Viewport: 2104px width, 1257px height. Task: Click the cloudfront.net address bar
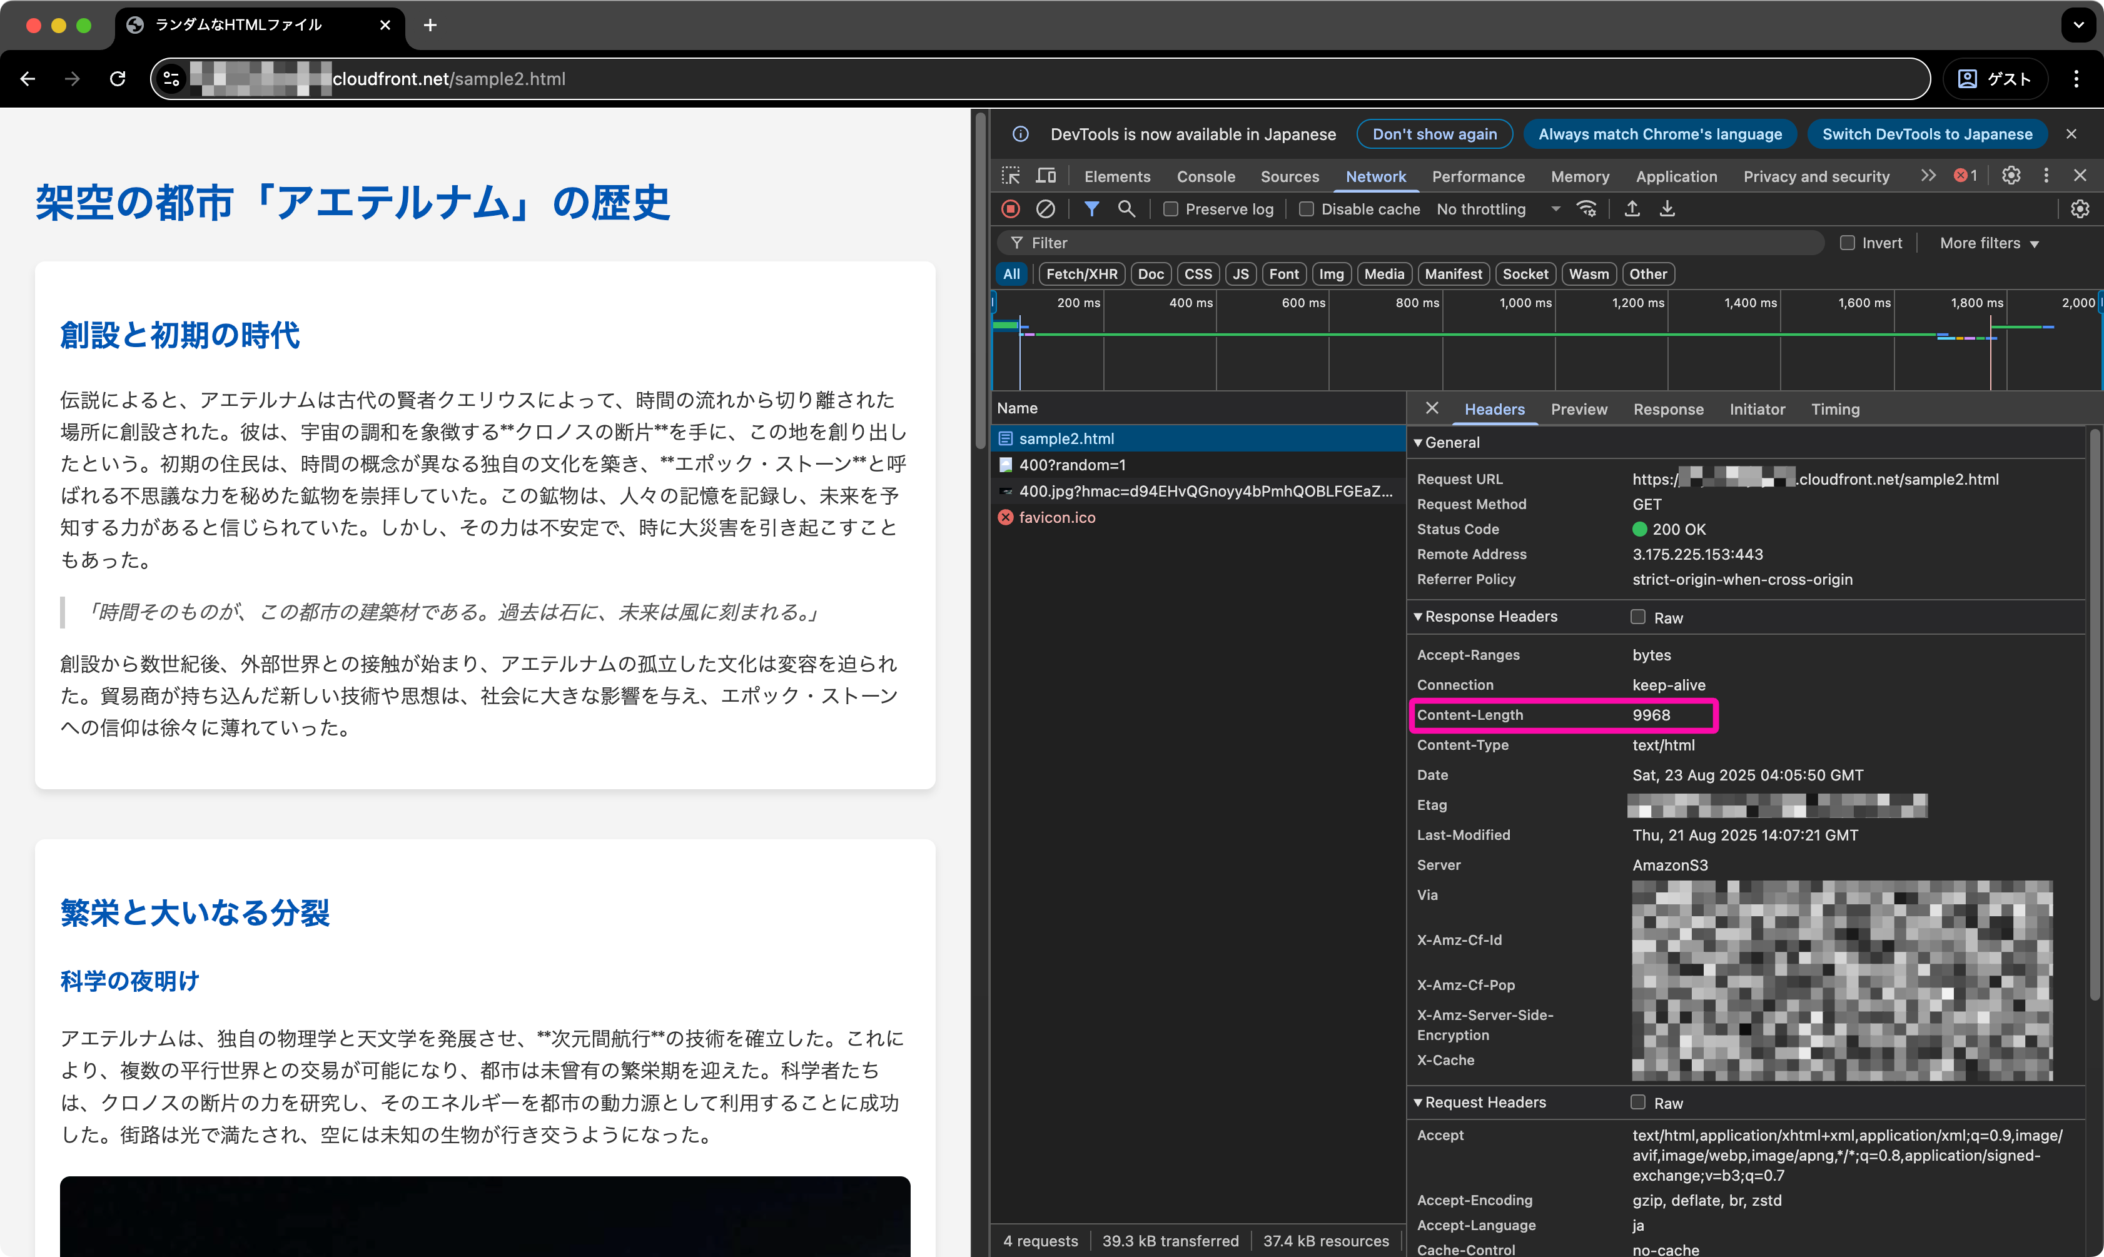coord(1039,79)
